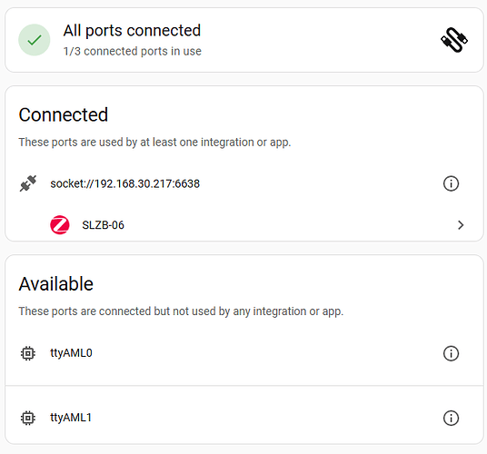Click the Available ports description text
487x454 pixels.
181,311
